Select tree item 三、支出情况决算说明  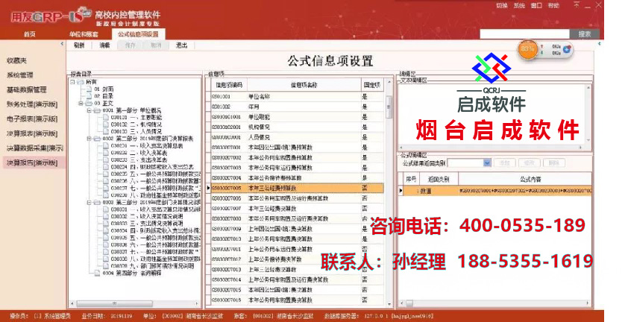click(147, 224)
